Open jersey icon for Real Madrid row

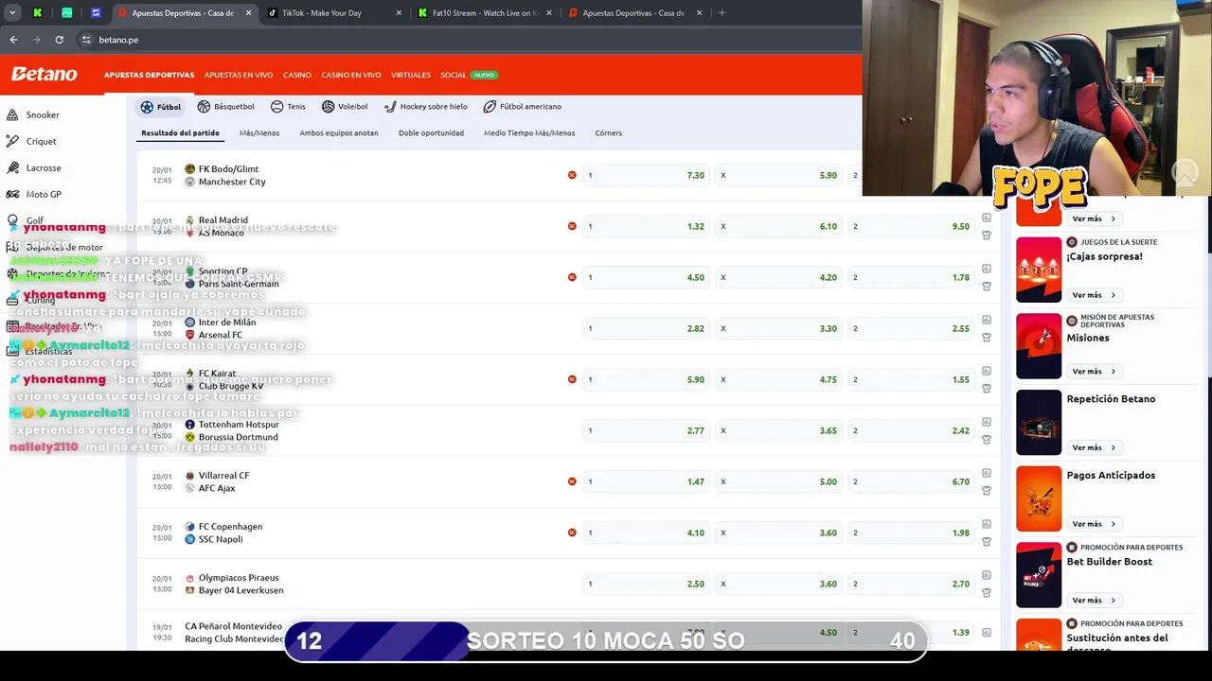pos(987,236)
